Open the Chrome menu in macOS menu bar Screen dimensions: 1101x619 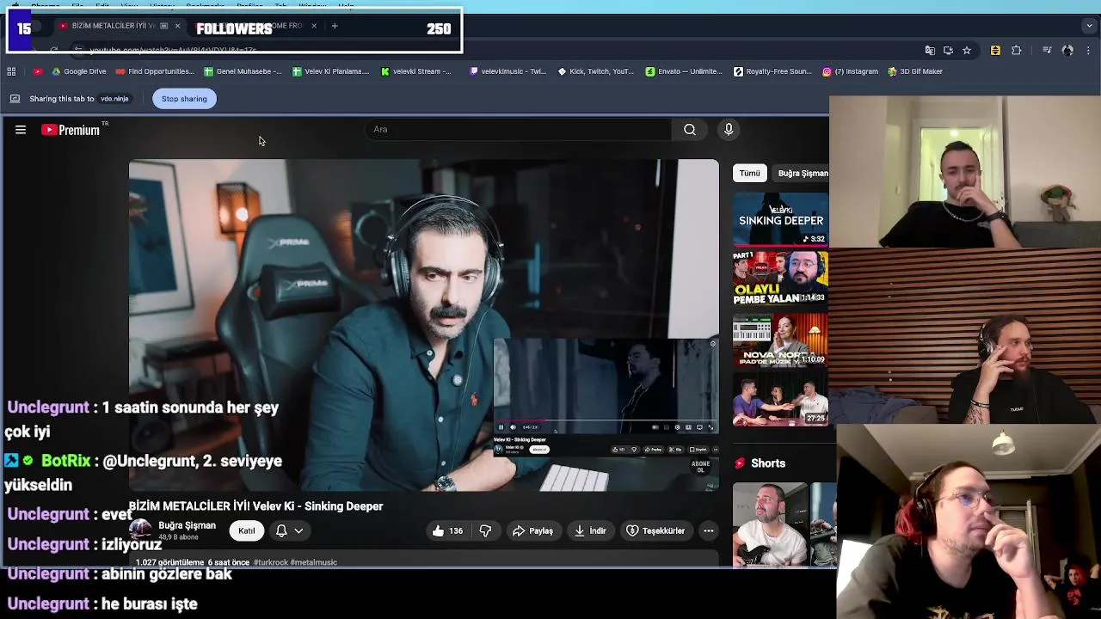[45, 4]
